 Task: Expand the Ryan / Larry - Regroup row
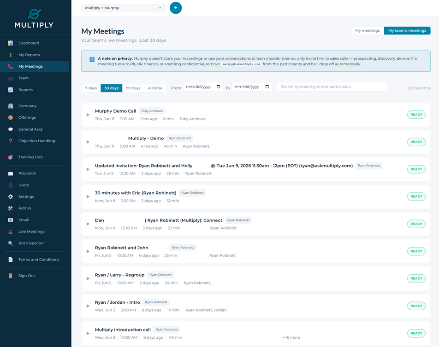88,278
